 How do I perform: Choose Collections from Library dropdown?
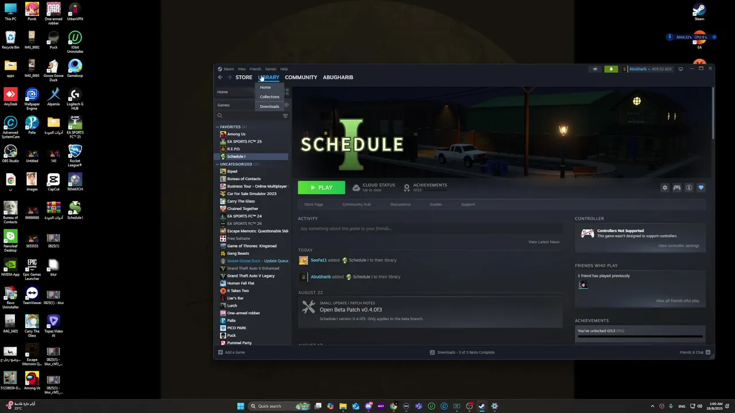(269, 97)
